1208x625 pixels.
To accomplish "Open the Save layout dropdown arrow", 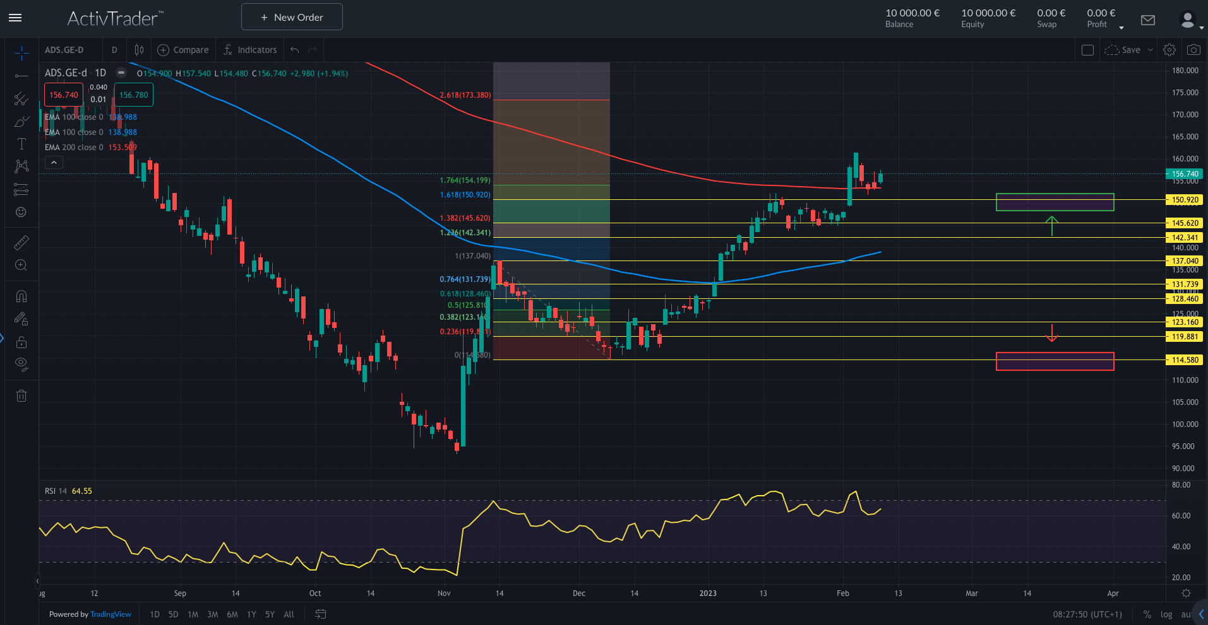I will coord(1150,50).
